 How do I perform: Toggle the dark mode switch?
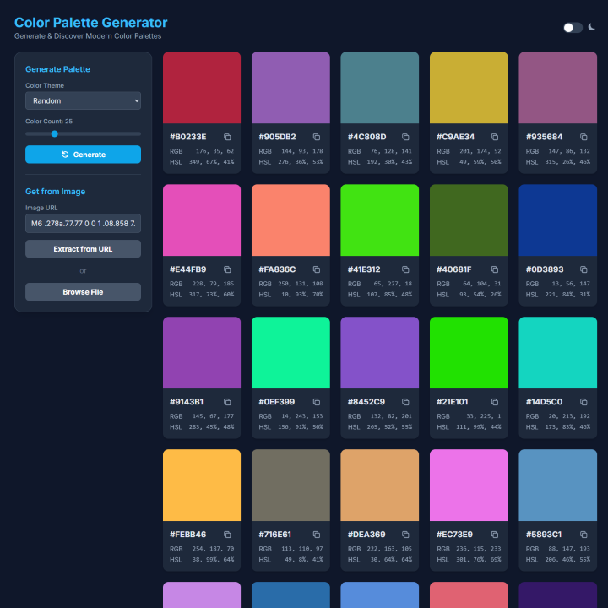573,28
